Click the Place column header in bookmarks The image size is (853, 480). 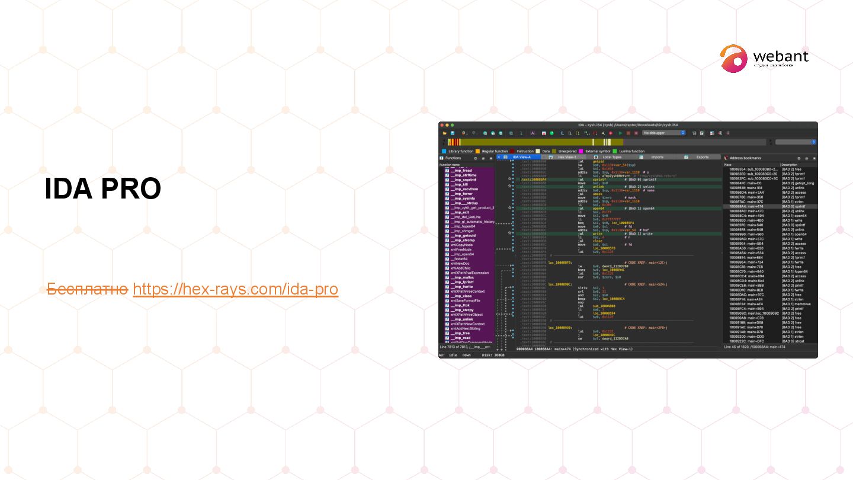coord(751,165)
